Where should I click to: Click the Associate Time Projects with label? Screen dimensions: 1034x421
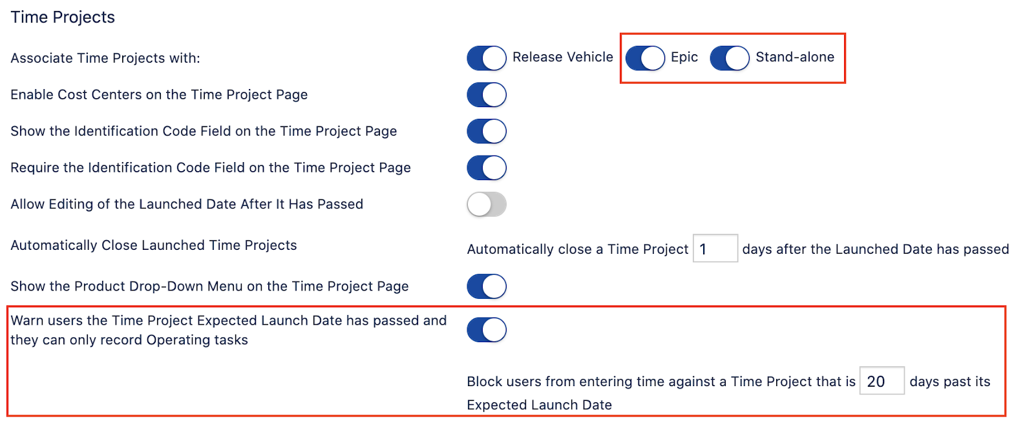click(105, 58)
